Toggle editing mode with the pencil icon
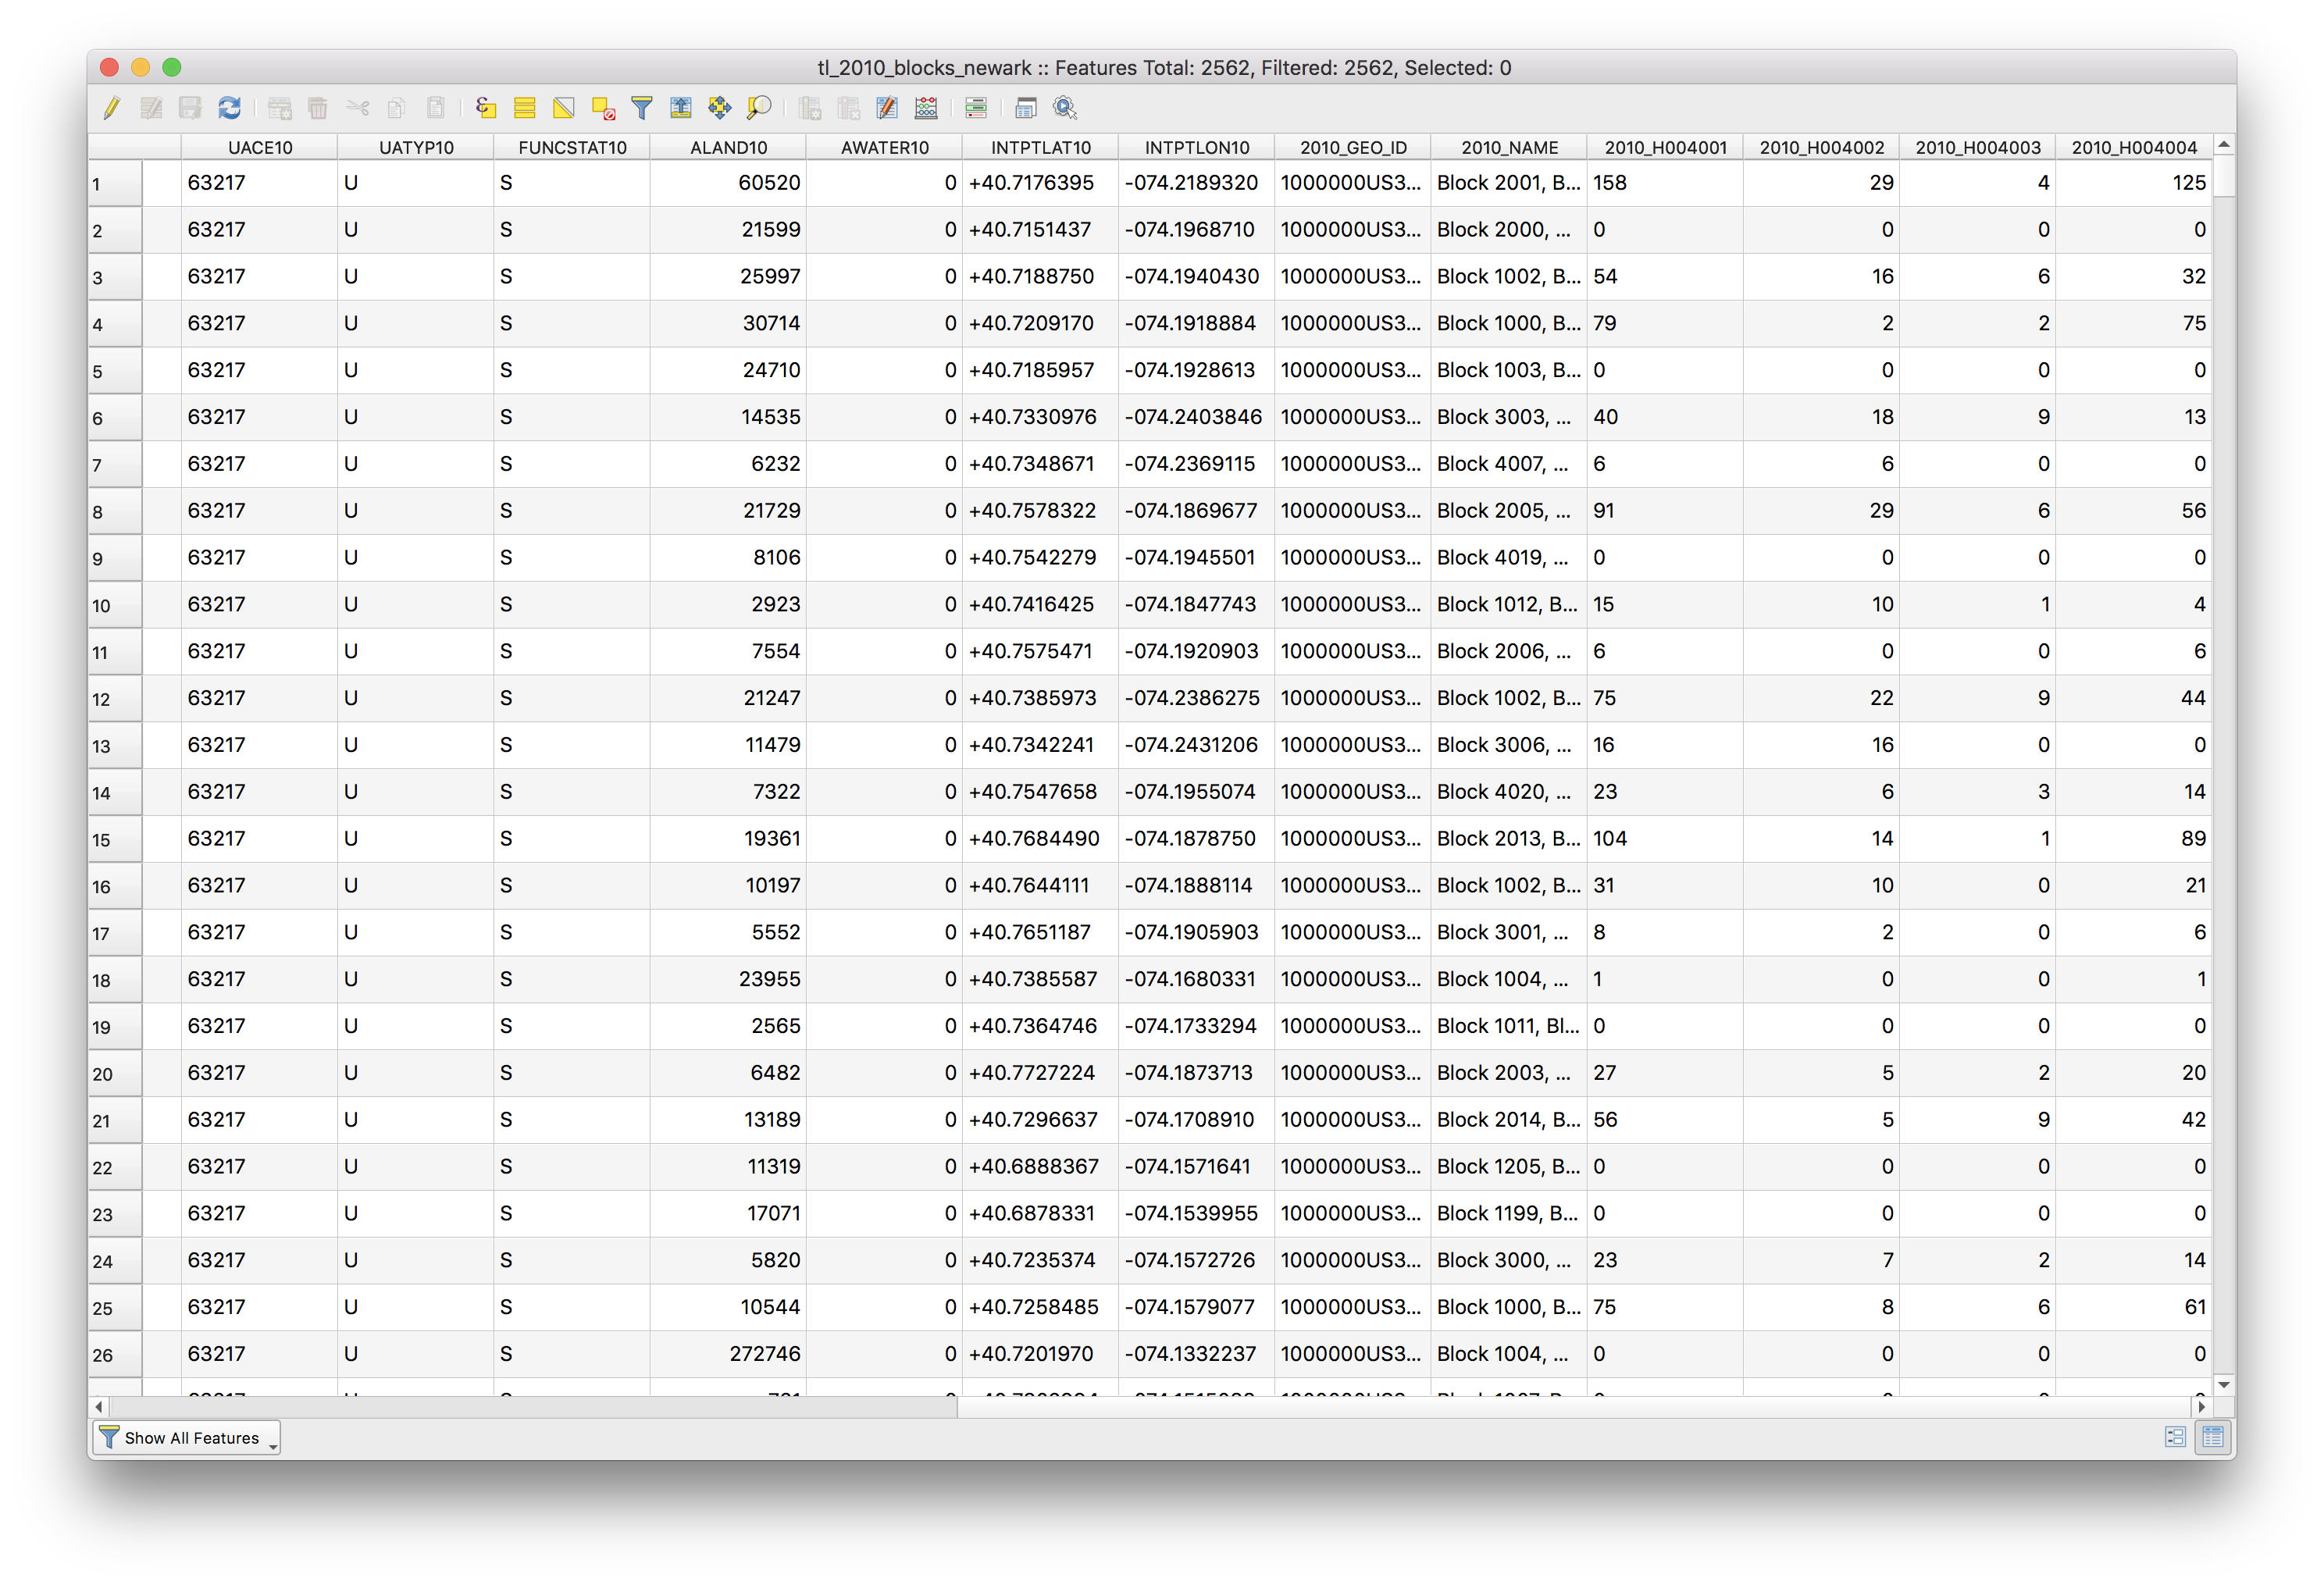The height and width of the screenshot is (1585, 2324). point(112,108)
